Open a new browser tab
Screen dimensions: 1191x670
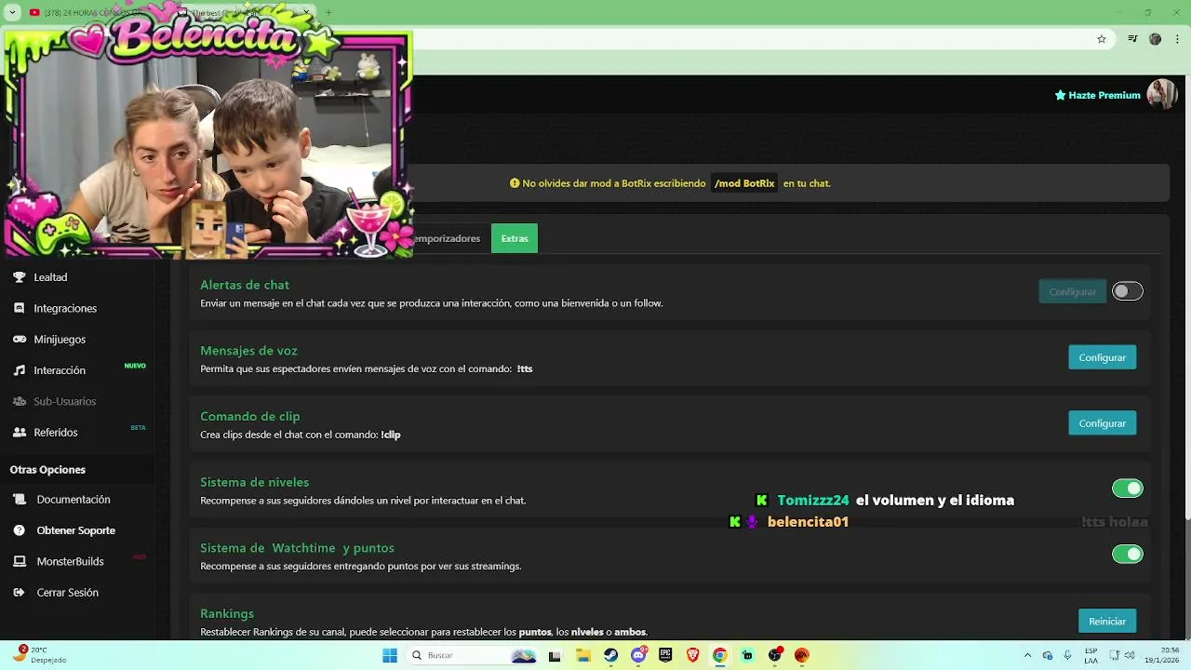click(x=328, y=12)
